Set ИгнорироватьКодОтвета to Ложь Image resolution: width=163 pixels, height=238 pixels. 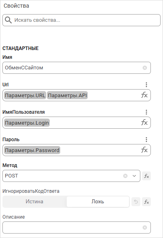98,202
